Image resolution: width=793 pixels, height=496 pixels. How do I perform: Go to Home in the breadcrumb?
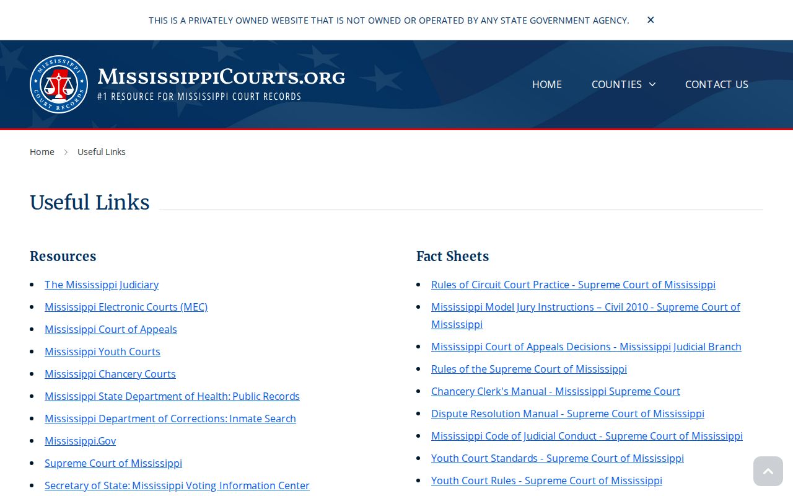(42, 152)
